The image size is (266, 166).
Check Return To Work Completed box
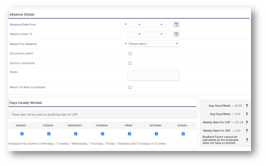click(x=130, y=87)
